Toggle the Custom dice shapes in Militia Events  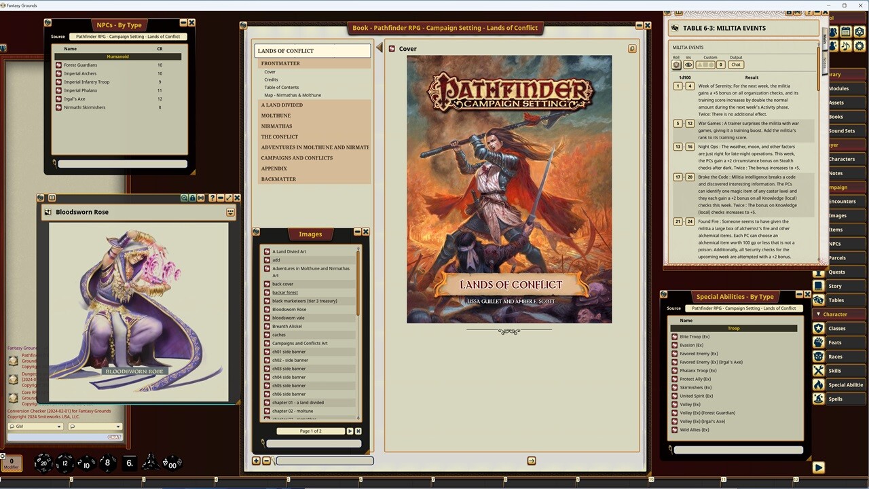coord(705,65)
